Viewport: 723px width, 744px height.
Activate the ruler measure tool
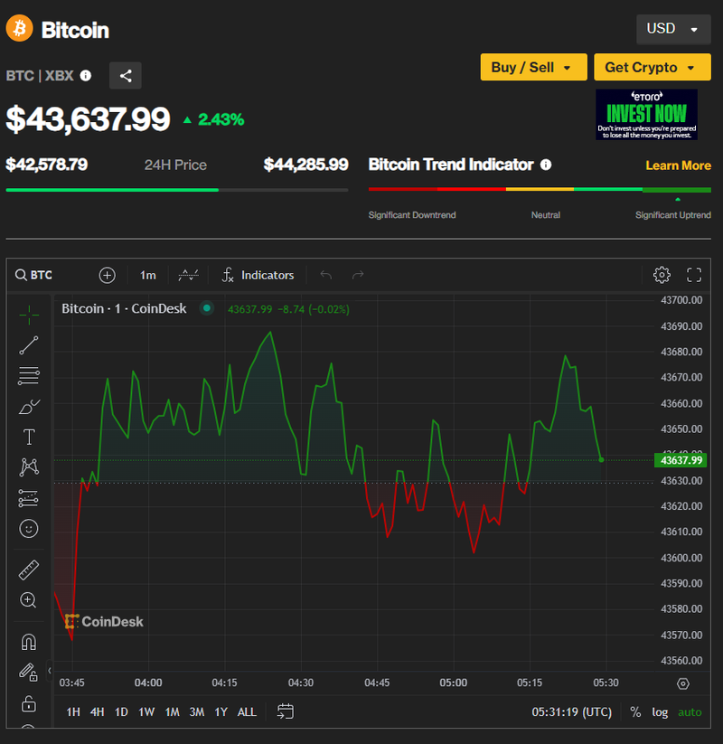coord(29,570)
